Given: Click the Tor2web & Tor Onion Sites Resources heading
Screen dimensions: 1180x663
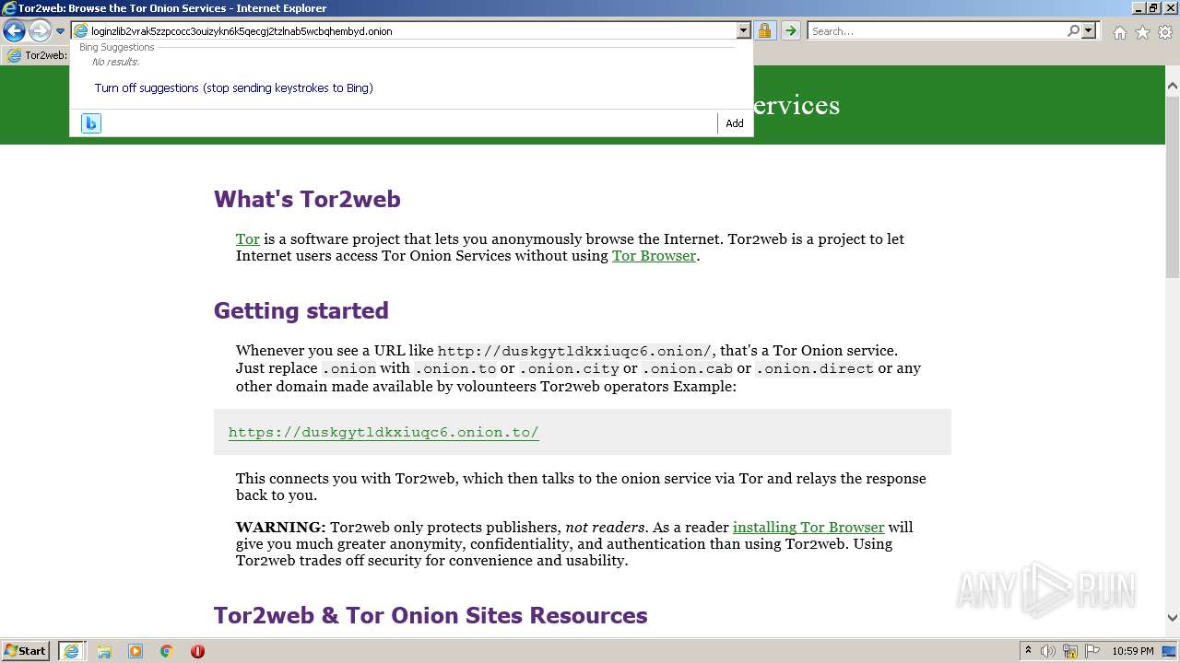Looking at the screenshot, I should pos(431,615).
